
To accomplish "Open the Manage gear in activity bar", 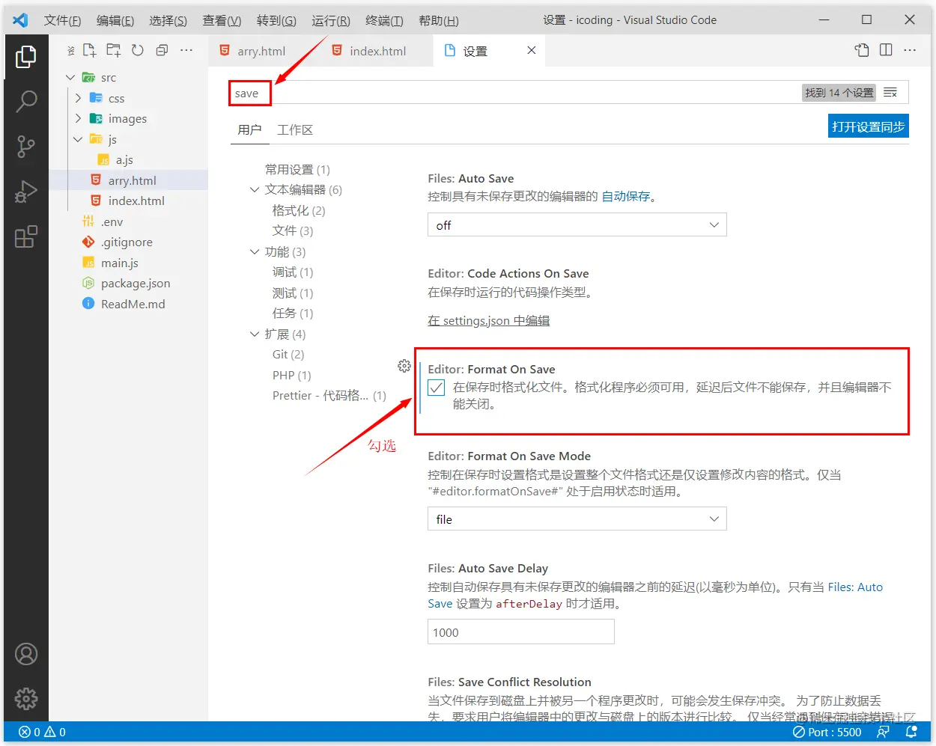I will click(x=26, y=699).
